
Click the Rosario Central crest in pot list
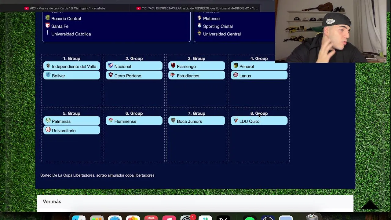[47, 18]
